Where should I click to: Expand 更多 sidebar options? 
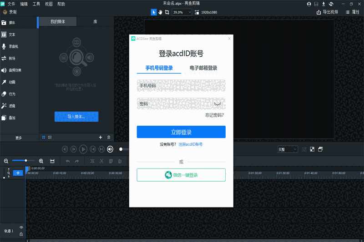tap(19, 138)
